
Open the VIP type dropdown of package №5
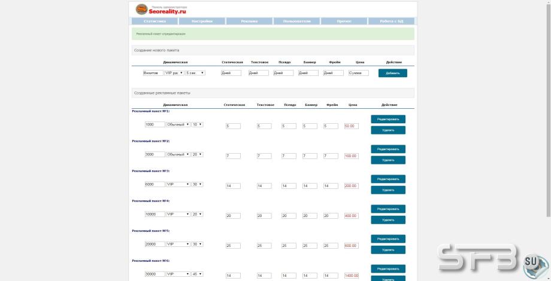coord(178,244)
